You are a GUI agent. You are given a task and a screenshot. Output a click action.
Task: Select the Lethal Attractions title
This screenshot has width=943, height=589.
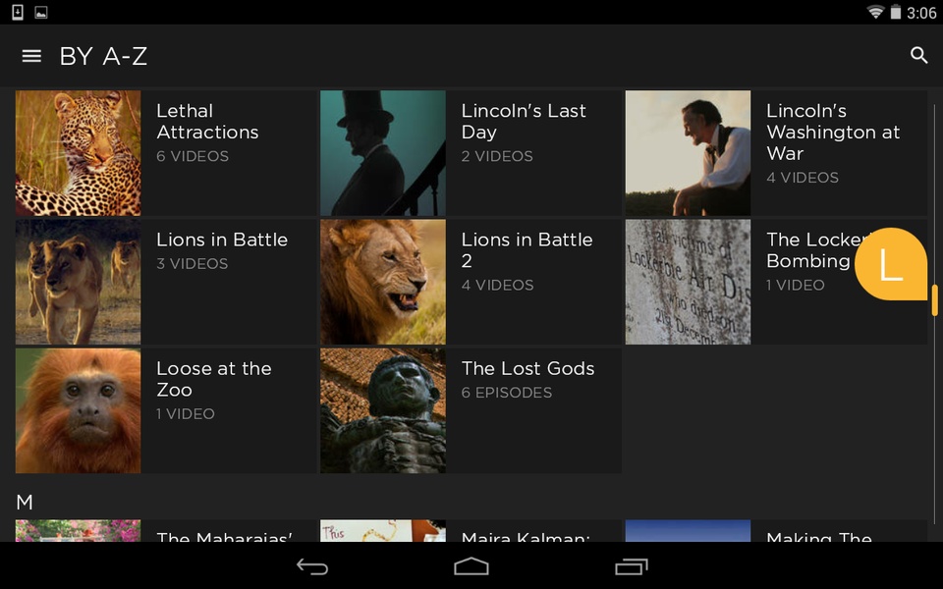click(207, 122)
